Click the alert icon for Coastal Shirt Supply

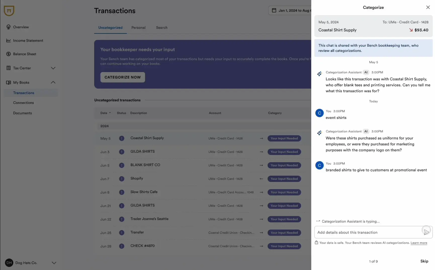(x=121, y=138)
